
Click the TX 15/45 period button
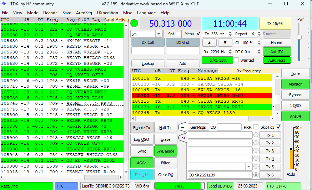click(x=275, y=24)
